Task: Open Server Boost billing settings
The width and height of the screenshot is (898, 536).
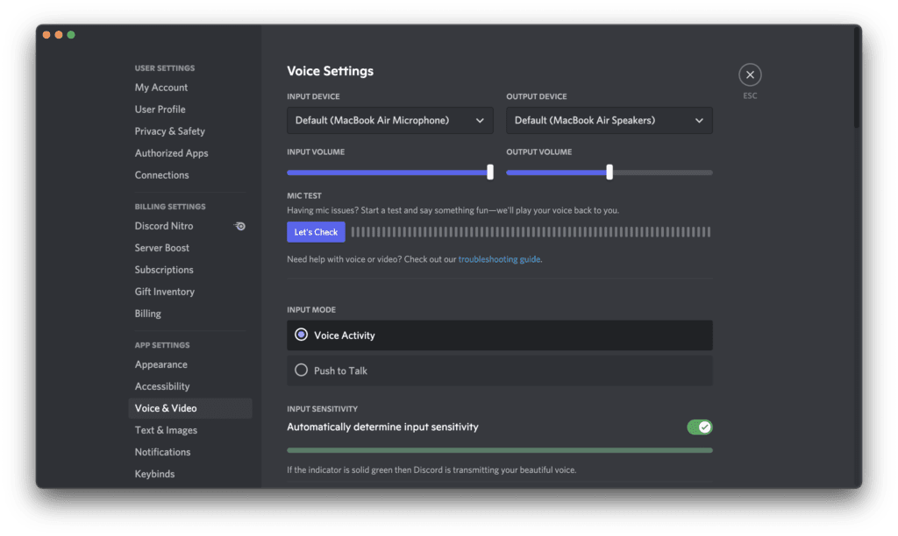Action: (162, 248)
